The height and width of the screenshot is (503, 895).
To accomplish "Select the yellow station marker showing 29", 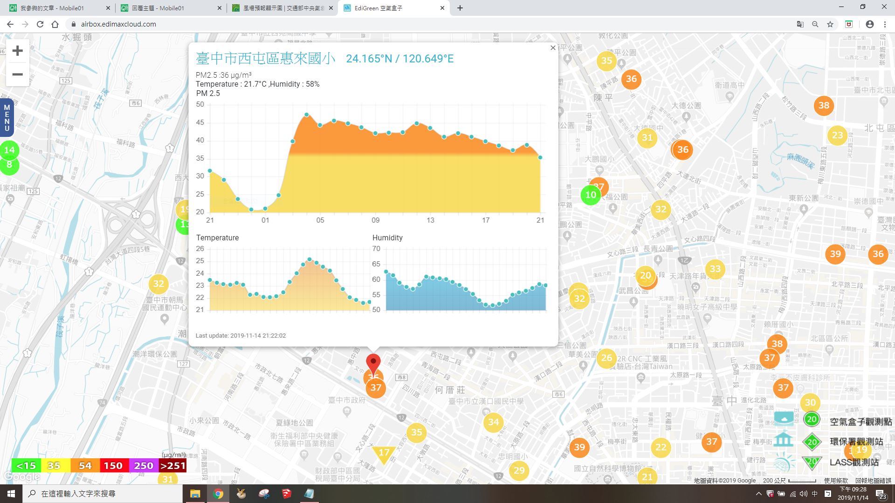I will pyautogui.click(x=519, y=470).
